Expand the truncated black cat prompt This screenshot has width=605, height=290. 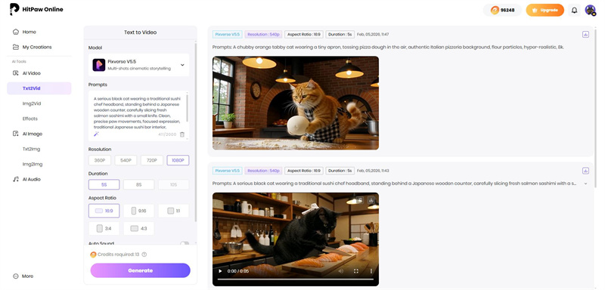pos(585,184)
